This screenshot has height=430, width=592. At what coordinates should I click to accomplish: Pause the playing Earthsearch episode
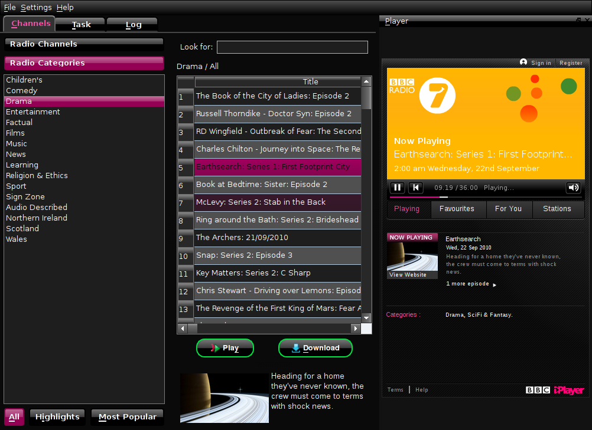click(x=397, y=188)
